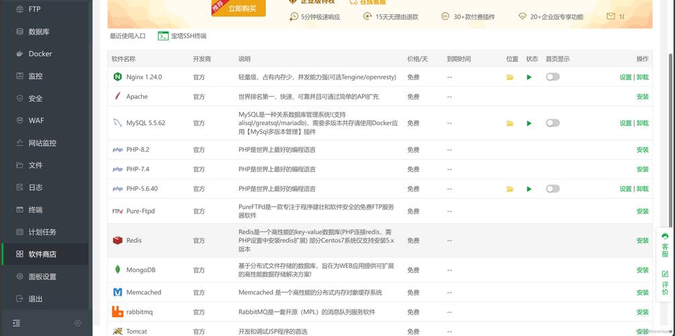This screenshot has width=675, height=336.
Task: Click the Memcached logo icon
Action: tap(118, 292)
